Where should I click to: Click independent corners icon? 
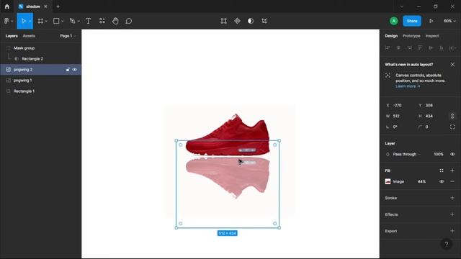452,127
